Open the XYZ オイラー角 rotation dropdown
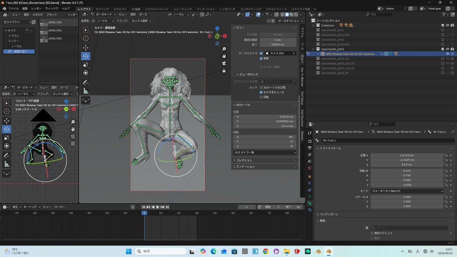 pos(265,152)
